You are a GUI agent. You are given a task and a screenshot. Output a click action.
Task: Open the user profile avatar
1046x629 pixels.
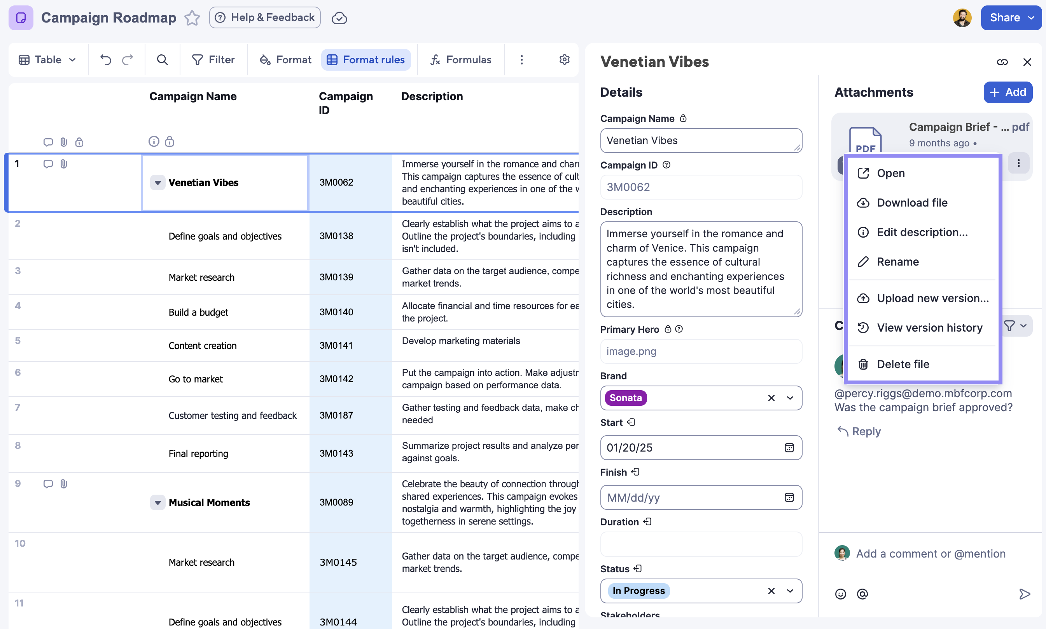pos(962,18)
